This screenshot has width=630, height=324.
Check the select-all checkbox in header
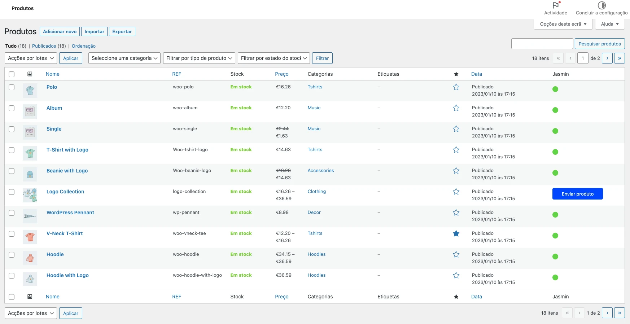12,74
